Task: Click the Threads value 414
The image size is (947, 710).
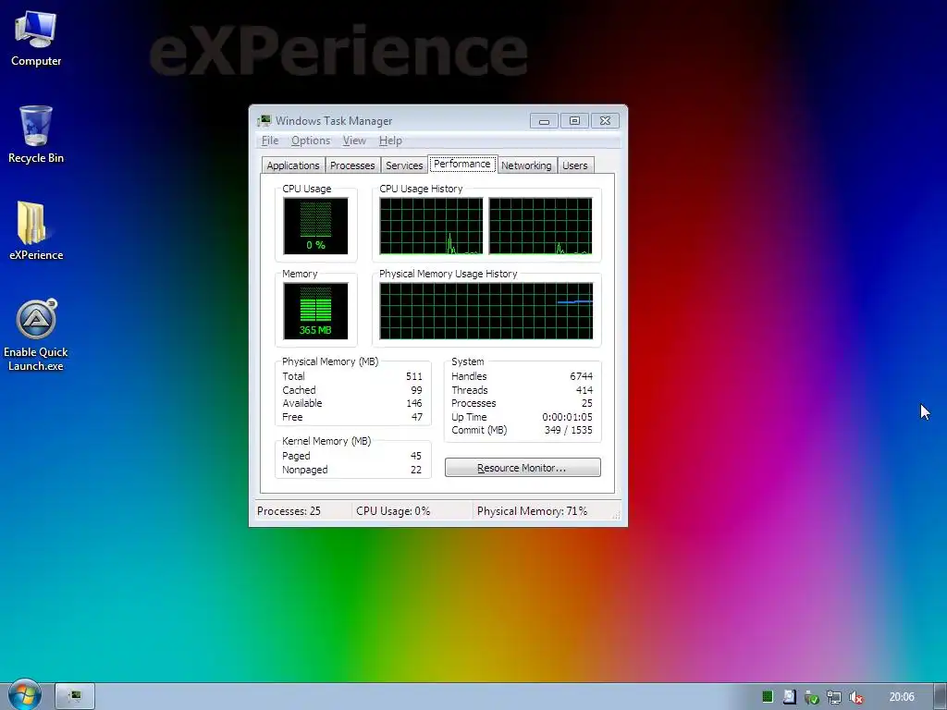Action: 584,390
